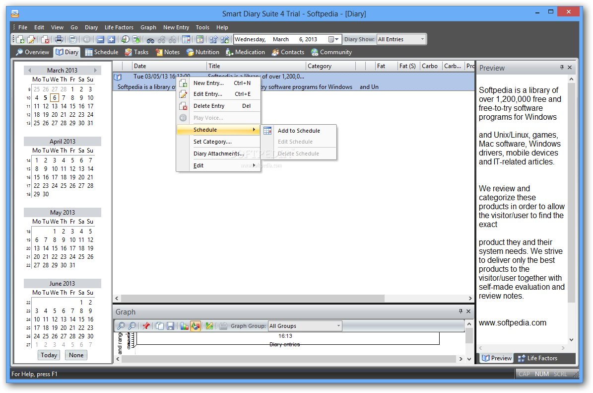Click the import with green arrow toolbar icon

tap(136, 39)
